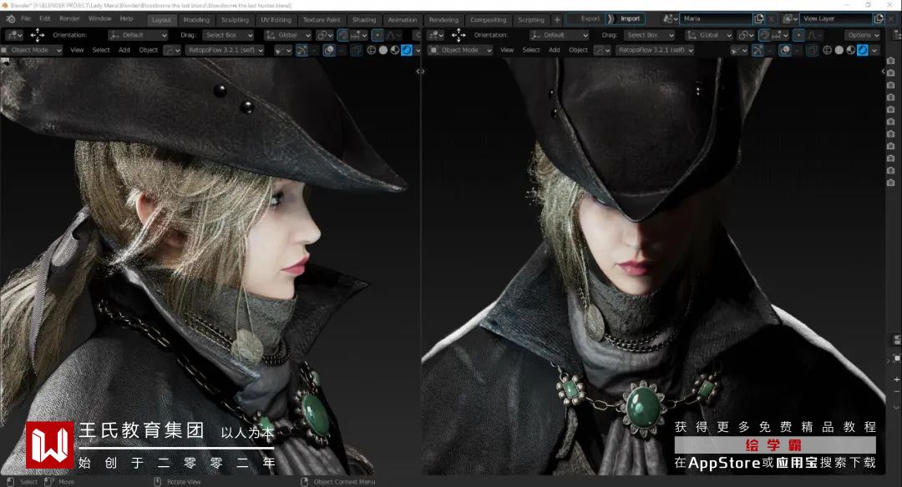This screenshot has height=487, width=902.
Task: Open left viewport editor type dropdown
Action: tap(14, 35)
